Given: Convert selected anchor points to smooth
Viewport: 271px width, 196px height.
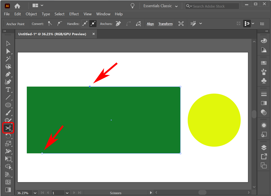Looking at the screenshot, I should click(60, 24).
